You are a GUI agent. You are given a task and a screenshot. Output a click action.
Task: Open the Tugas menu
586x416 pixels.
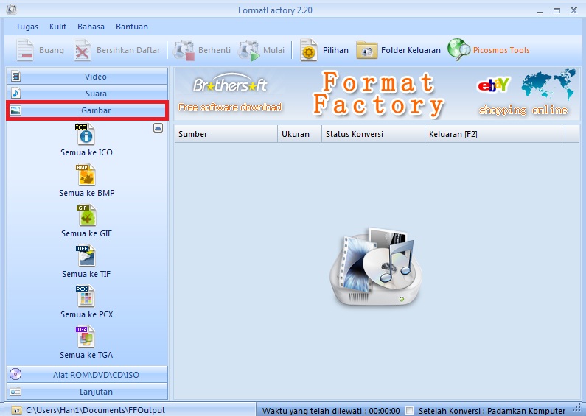tap(27, 27)
